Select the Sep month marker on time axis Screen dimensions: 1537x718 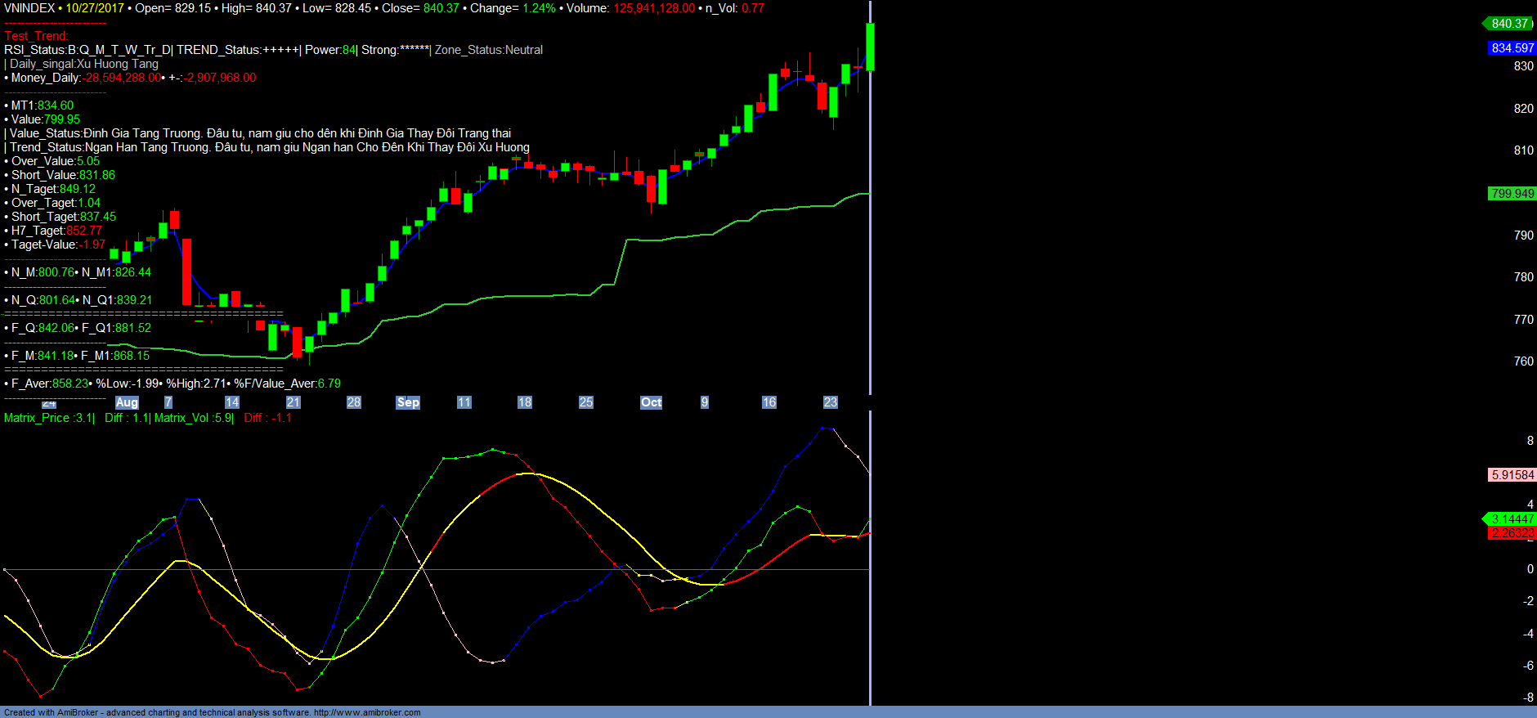click(408, 402)
